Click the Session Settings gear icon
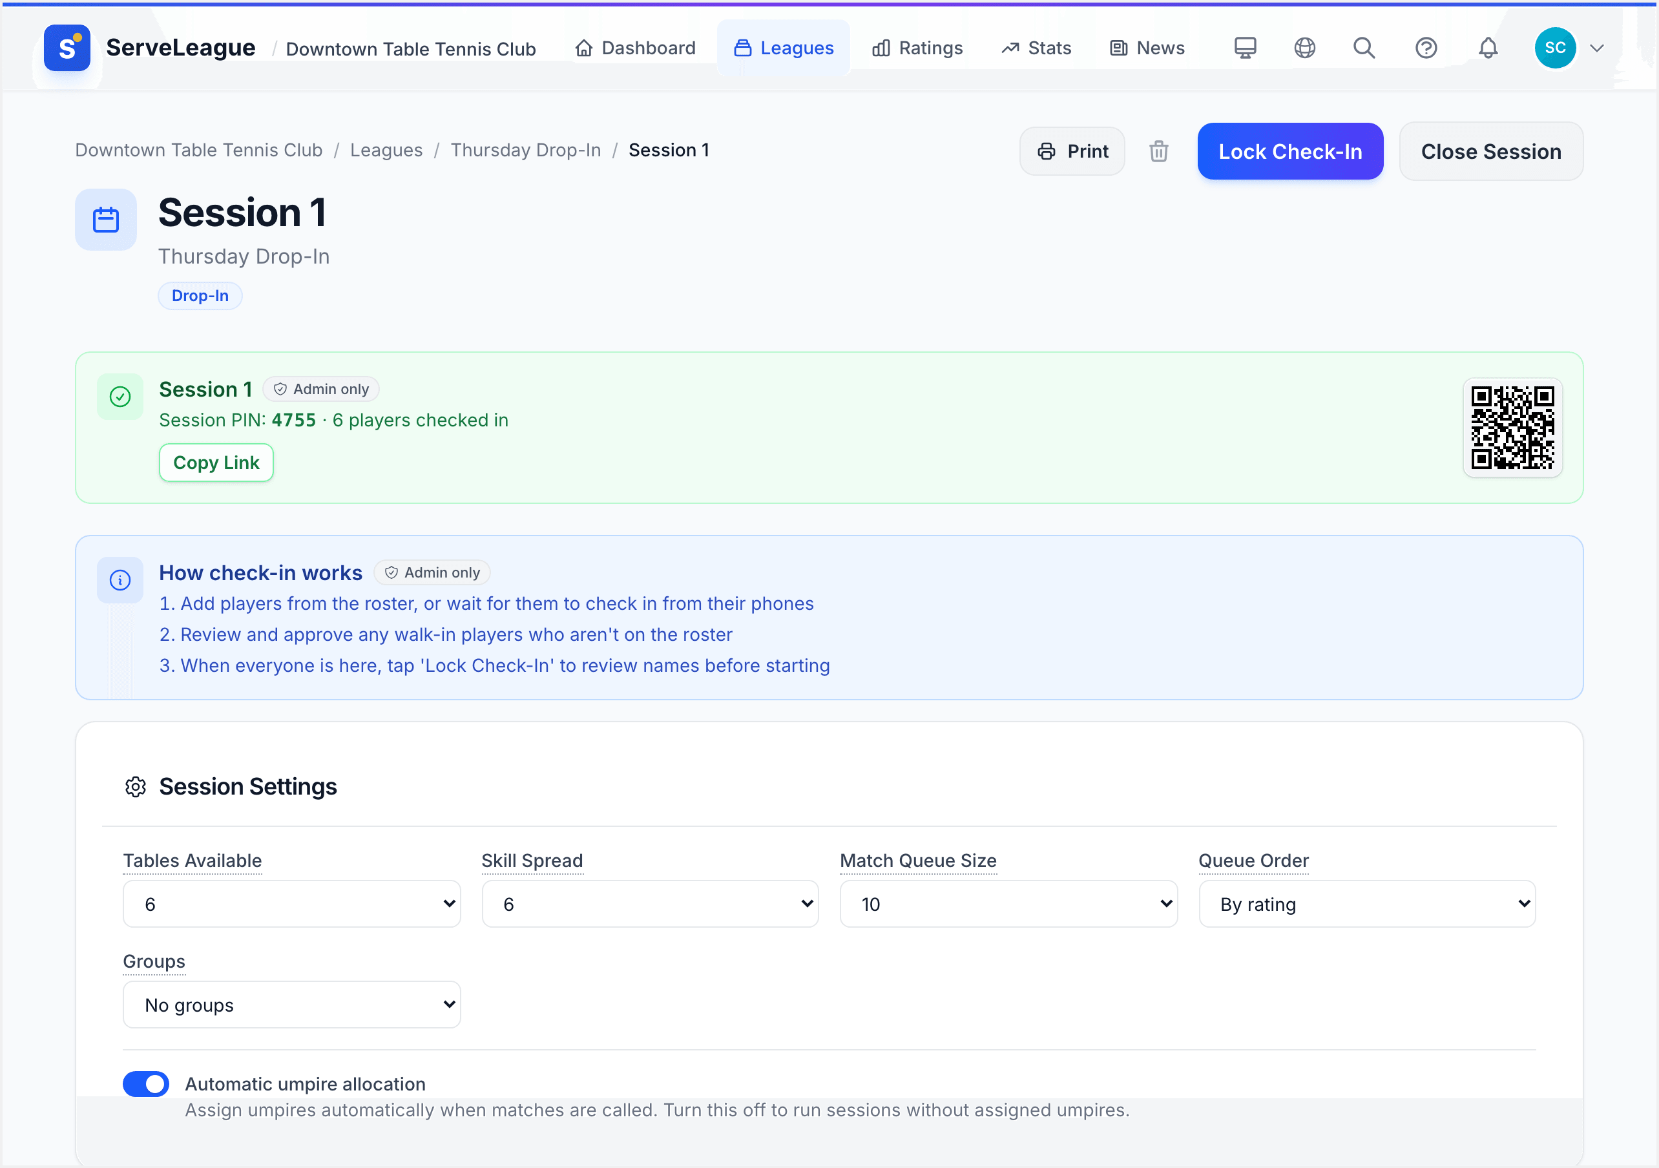Viewport: 1659px width, 1168px height. coord(136,786)
